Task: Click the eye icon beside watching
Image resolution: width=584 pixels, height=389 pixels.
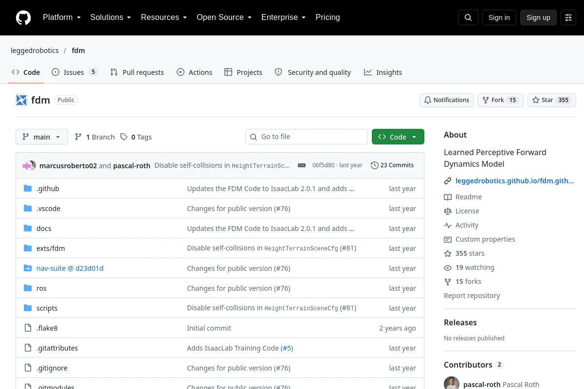Action: (448, 267)
